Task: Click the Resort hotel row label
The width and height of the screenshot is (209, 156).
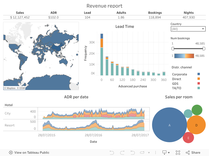Action: 10,125
